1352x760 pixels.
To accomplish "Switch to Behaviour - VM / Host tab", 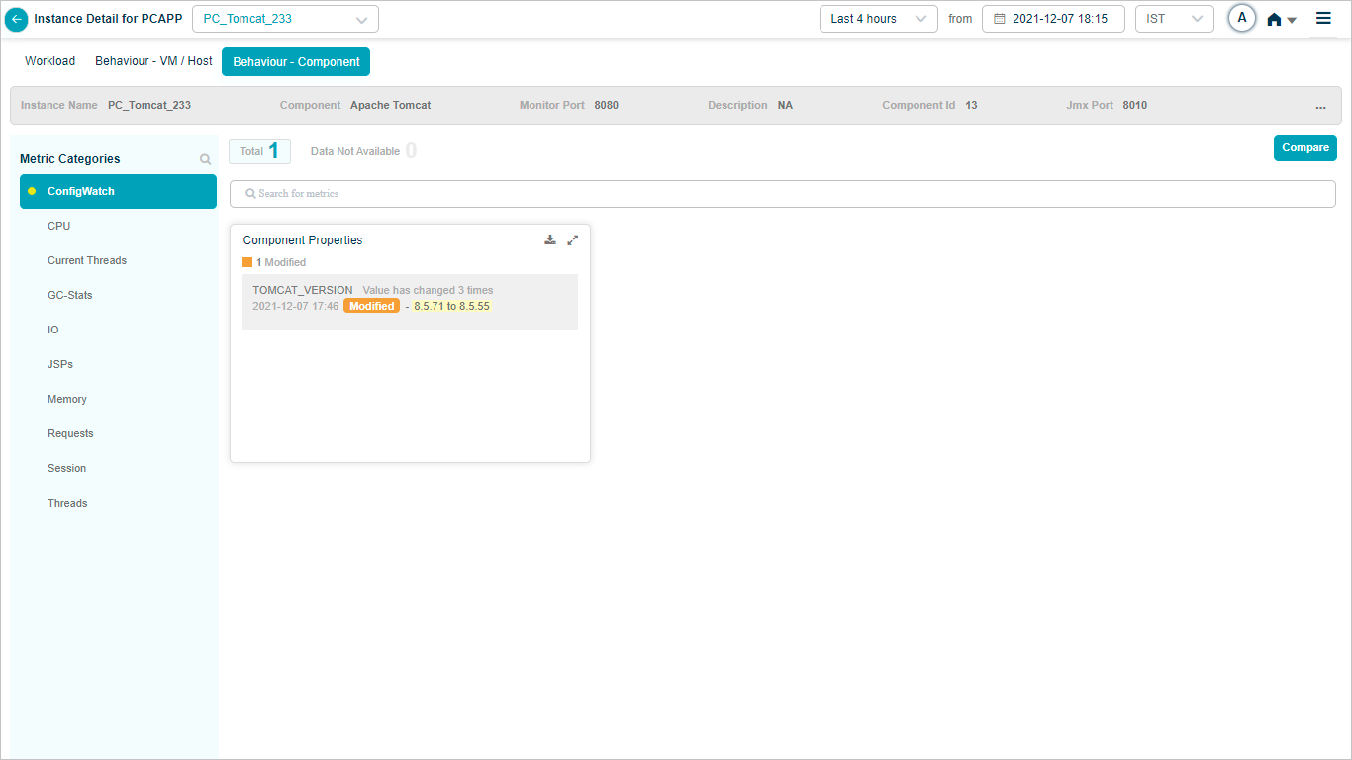I will coord(153,61).
